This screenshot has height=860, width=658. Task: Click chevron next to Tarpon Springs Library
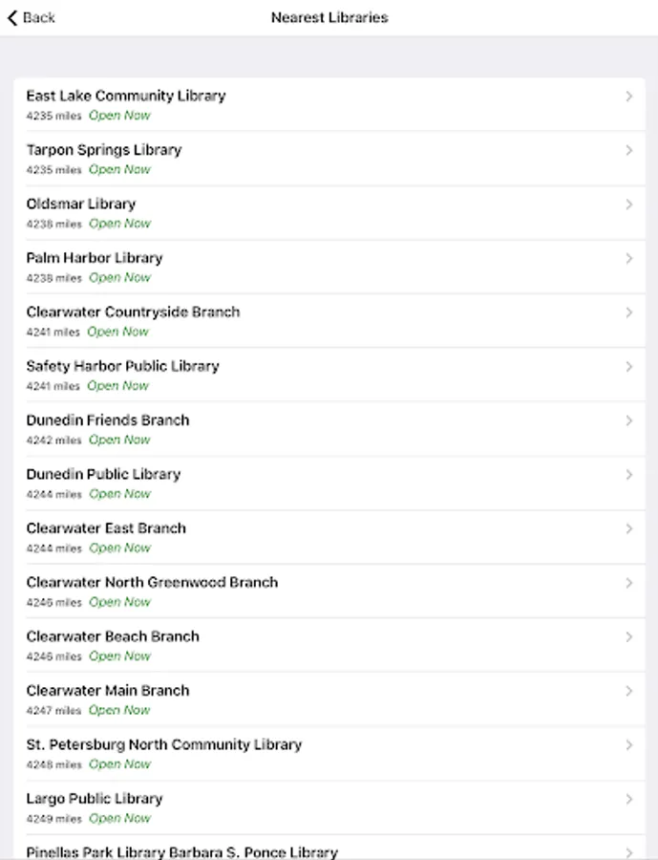pos(629,150)
